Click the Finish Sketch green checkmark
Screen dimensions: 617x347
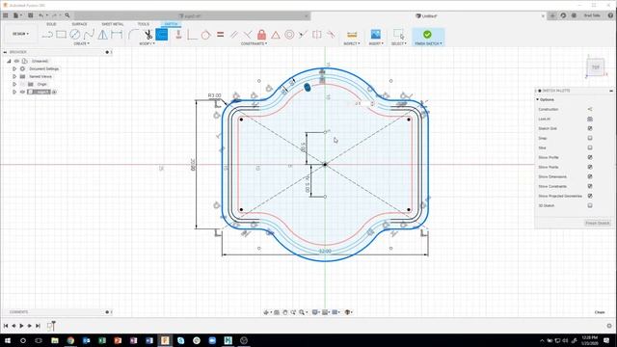[x=427, y=35]
